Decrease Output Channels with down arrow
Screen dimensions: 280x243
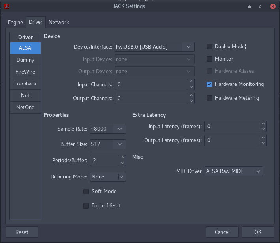pos(191,101)
